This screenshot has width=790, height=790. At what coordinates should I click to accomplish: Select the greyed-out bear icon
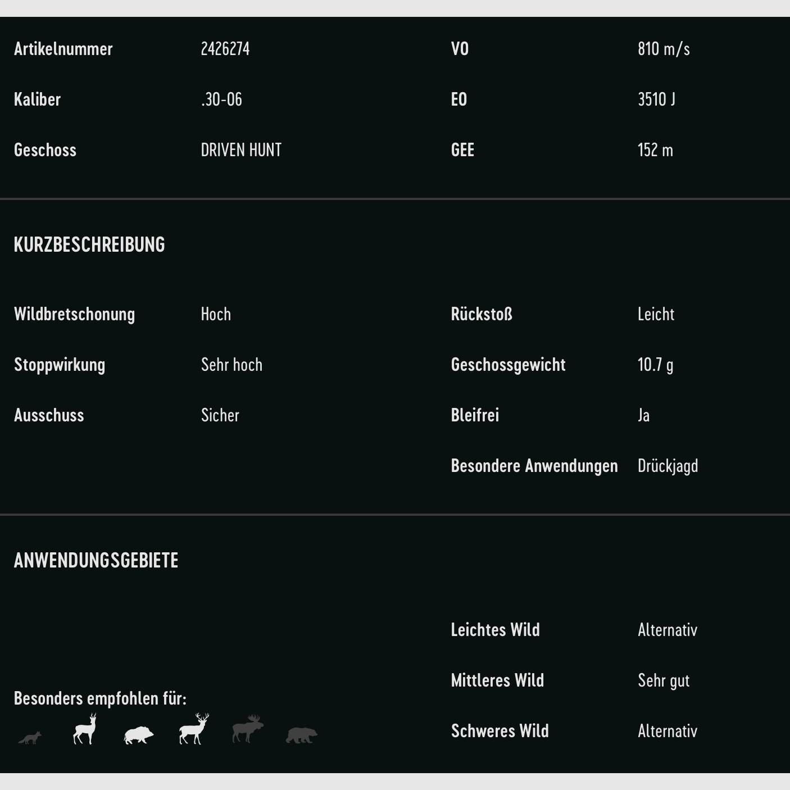coord(301,735)
